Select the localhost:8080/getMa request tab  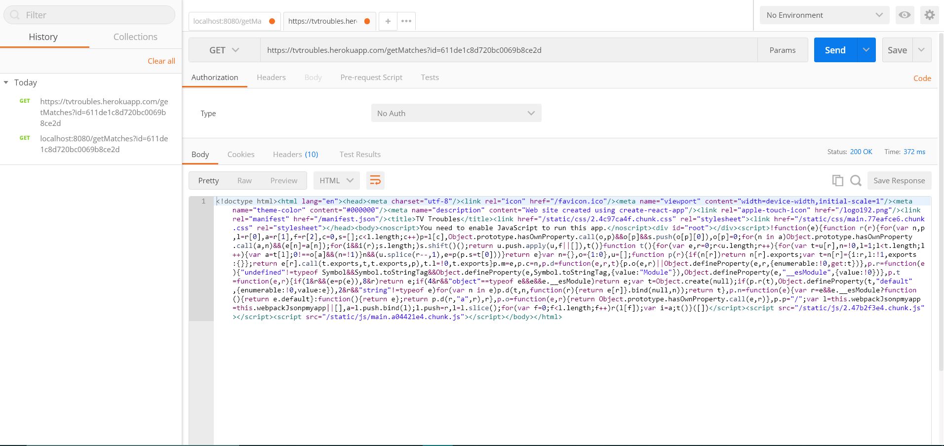[235, 21]
